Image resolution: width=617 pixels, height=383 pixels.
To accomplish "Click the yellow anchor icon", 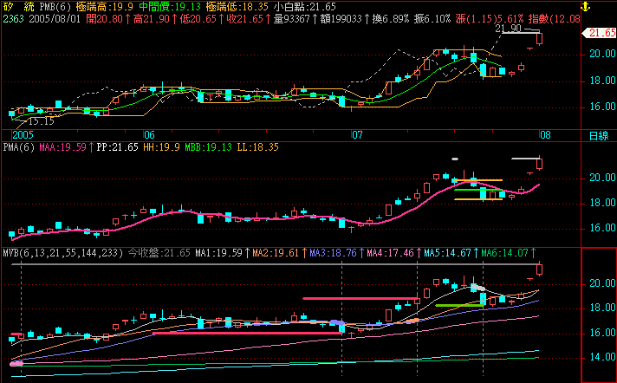I will pos(585,6).
